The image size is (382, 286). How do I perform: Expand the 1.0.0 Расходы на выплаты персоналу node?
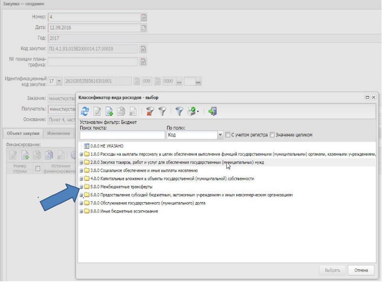(81, 154)
